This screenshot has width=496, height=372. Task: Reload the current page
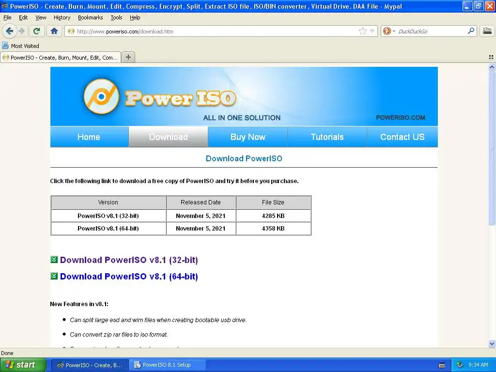(37, 31)
